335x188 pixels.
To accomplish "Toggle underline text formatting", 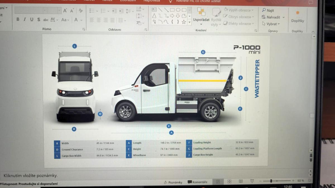I will (x=32, y=19).
